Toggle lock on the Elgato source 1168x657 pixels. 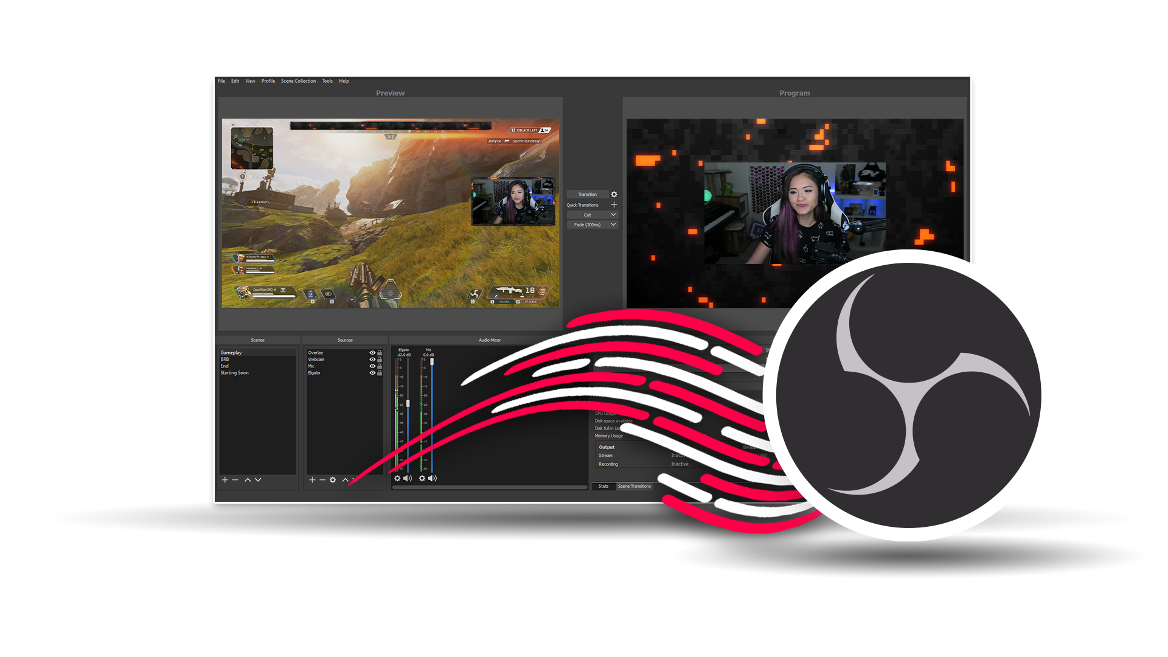pos(380,373)
